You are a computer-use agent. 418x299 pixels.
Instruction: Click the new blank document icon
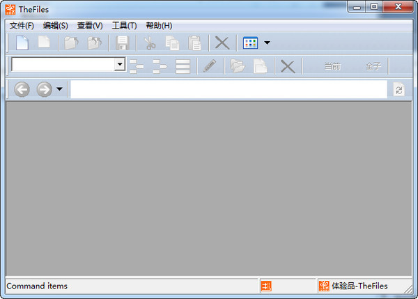(22, 43)
